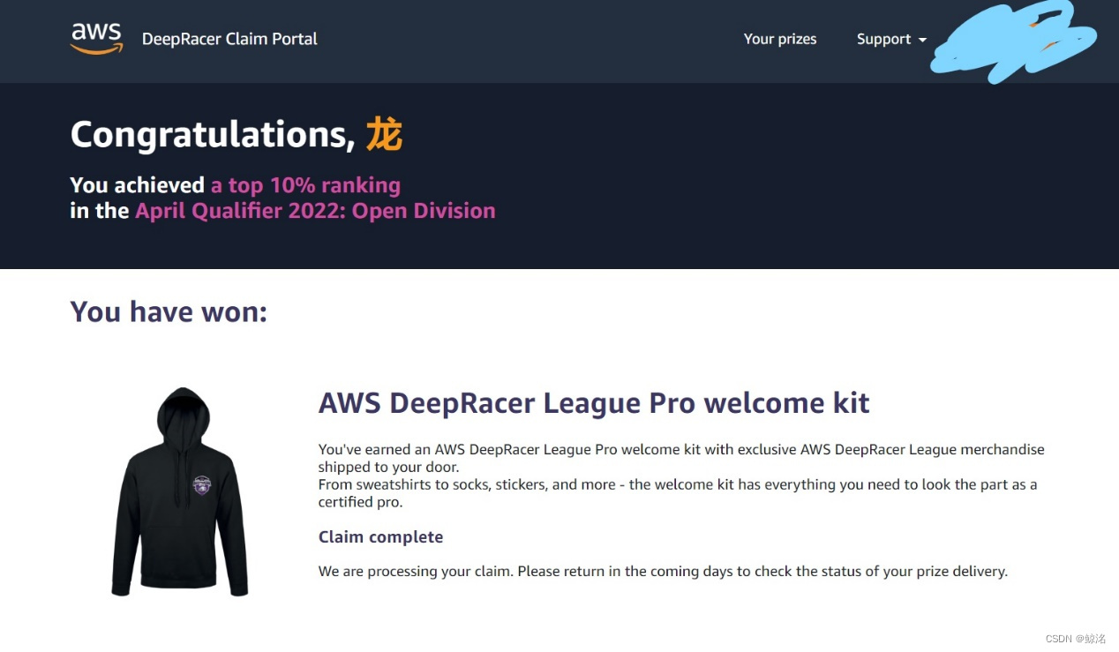Click the 'Claim complete' status heading

[380, 537]
